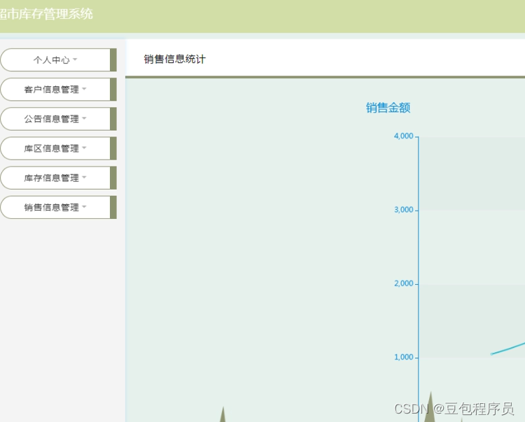Expand the arrow beside 库存信息管理
Screen dimensions: 525x422
(84, 177)
